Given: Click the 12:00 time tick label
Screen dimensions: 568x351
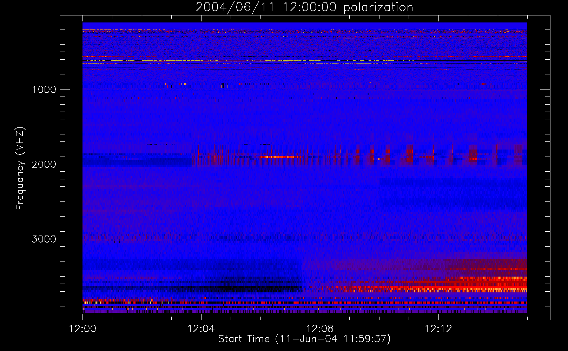Looking at the screenshot, I should tap(82, 329).
